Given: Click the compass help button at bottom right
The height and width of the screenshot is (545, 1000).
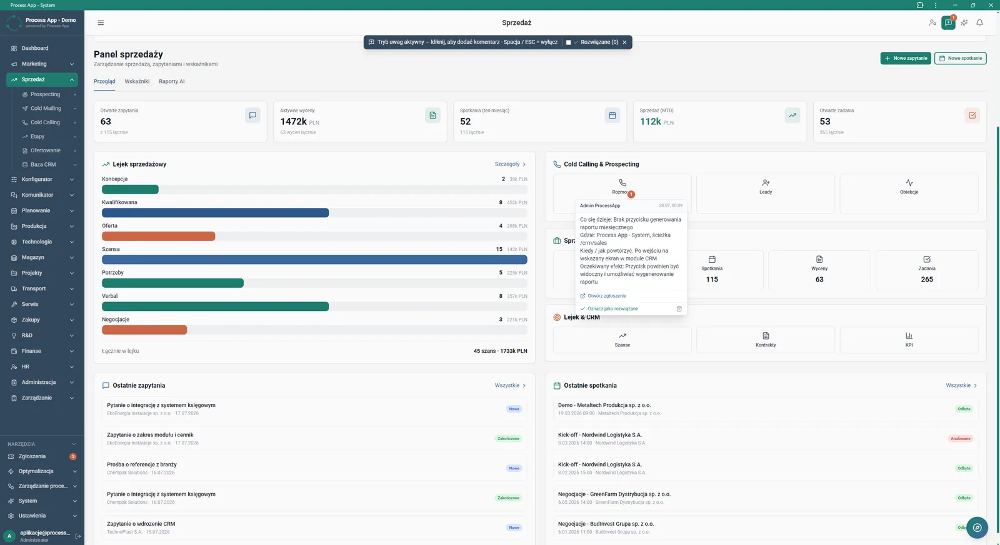Looking at the screenshot, I should pyautogui.click(x=977, y=528).
